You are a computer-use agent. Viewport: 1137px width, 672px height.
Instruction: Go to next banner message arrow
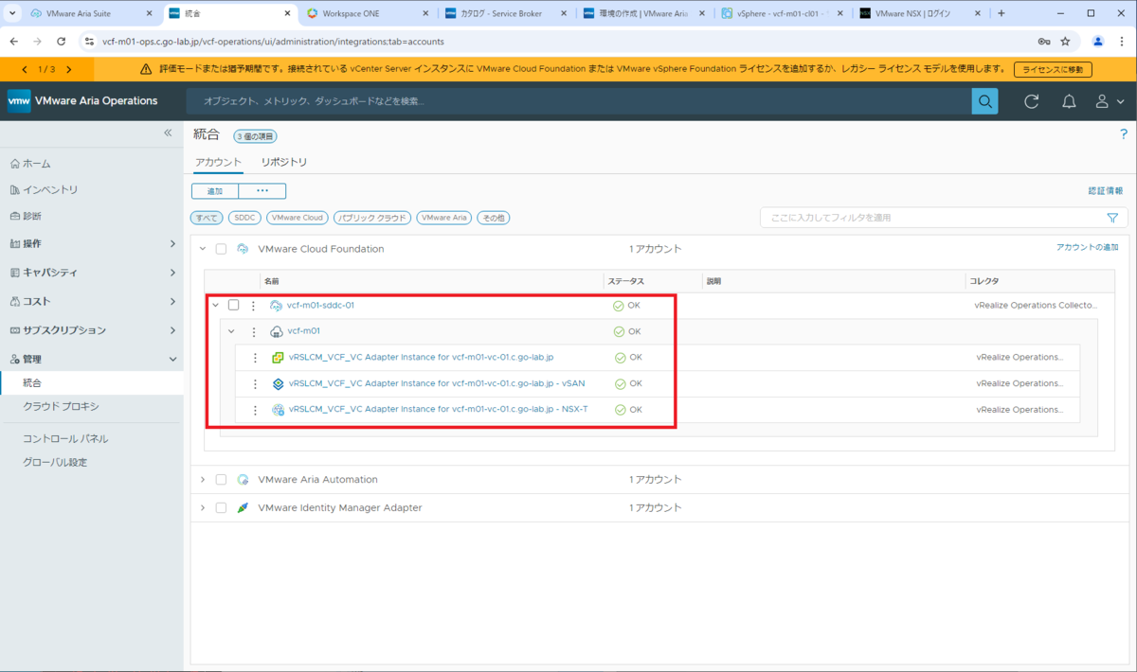coord(68,69)
